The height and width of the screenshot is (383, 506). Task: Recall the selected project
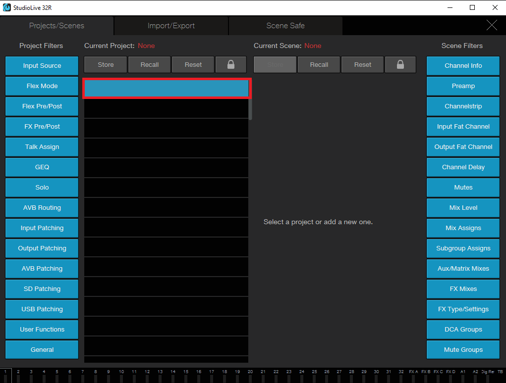point(149,65)
